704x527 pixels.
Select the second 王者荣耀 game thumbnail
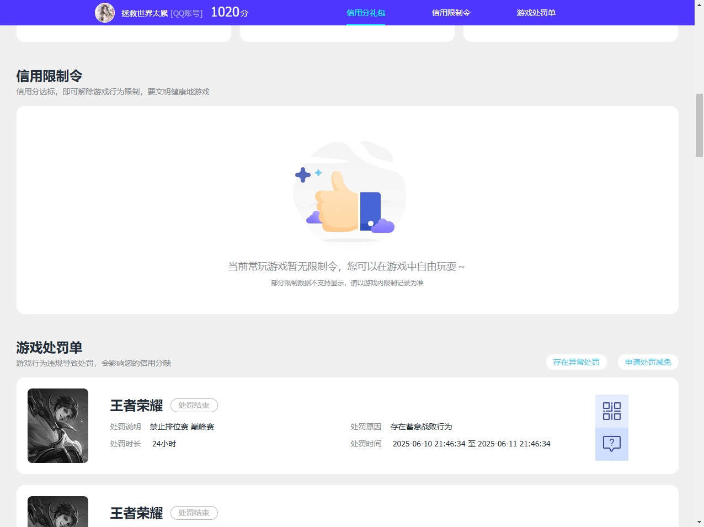point(58,512)
